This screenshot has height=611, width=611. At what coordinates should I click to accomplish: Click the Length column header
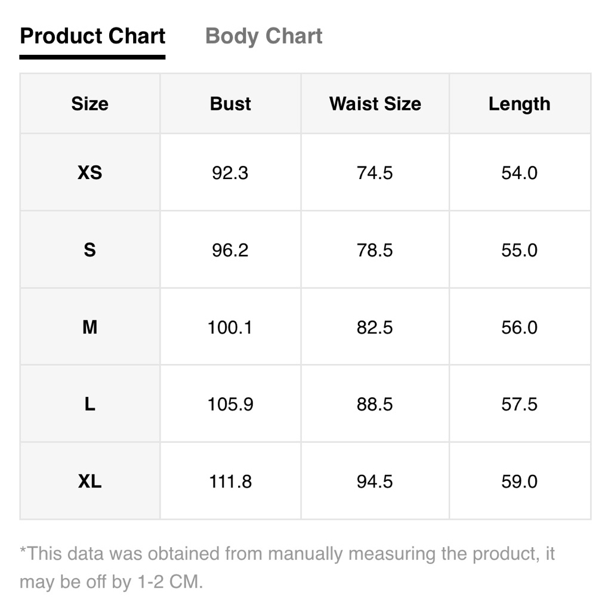pos(520,104)
